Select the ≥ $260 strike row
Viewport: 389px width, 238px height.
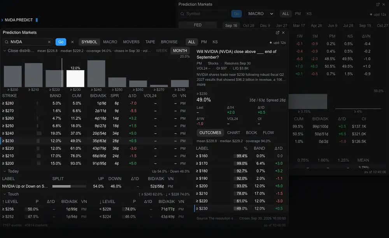coord(96,118)
